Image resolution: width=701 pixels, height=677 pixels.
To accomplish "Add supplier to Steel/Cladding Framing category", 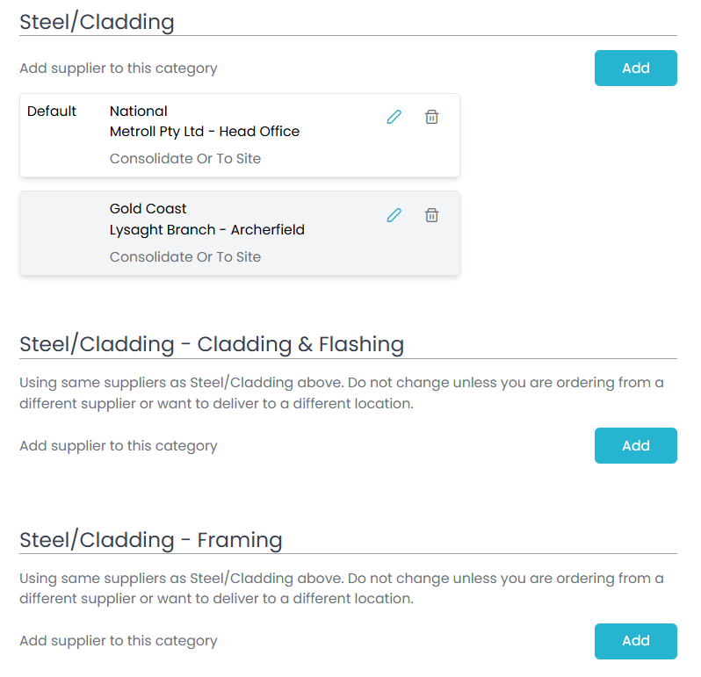I will (635, 641).
